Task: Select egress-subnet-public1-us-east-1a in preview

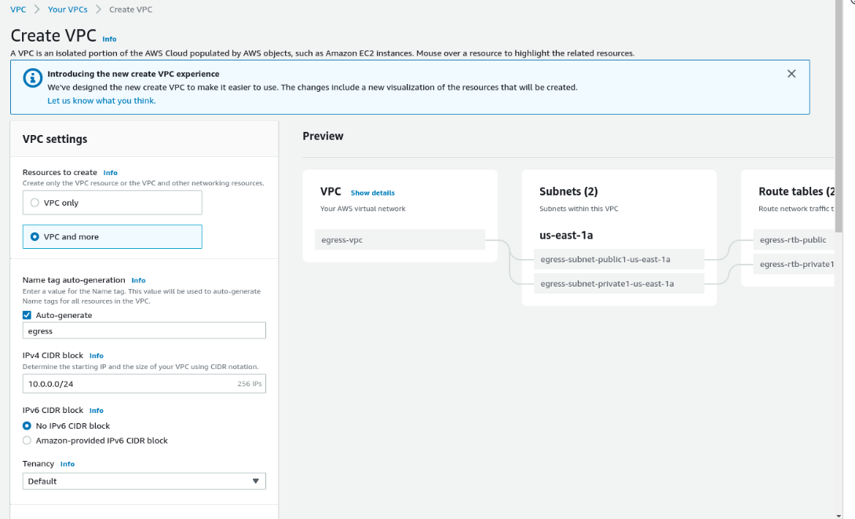Action: pos(619,259)
